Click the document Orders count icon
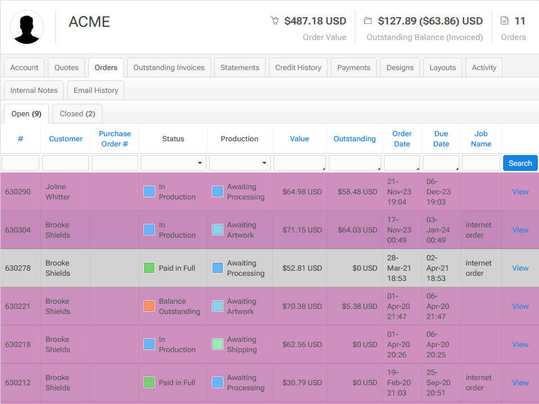This screenshot has width=539, height=404. click(504, 21)
